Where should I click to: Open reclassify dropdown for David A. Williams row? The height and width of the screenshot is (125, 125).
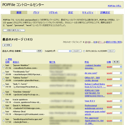117,107
